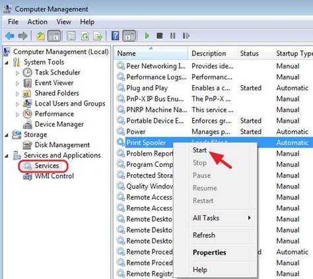
Task: Click the Export List toolbar icon
Action: (98, 36)
